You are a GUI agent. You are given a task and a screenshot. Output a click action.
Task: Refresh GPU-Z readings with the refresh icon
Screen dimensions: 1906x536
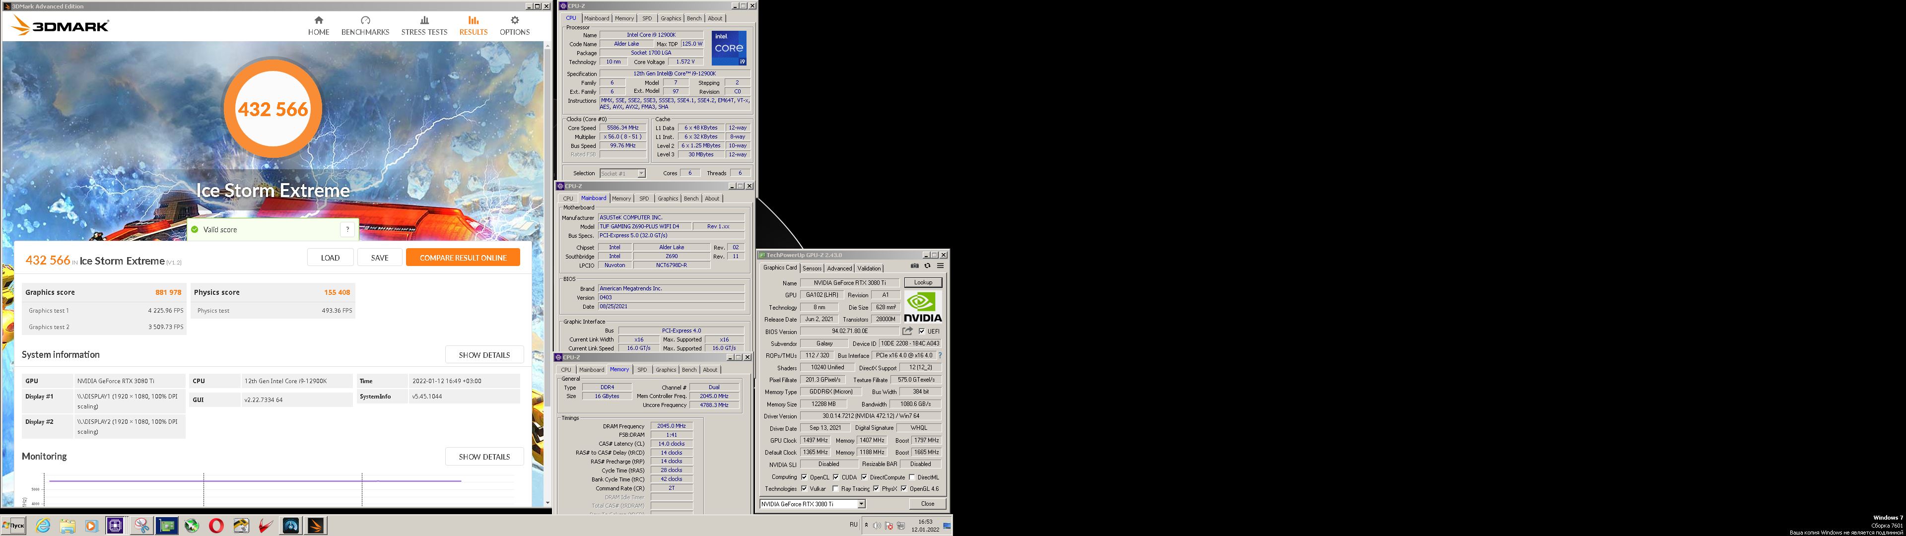927,266
